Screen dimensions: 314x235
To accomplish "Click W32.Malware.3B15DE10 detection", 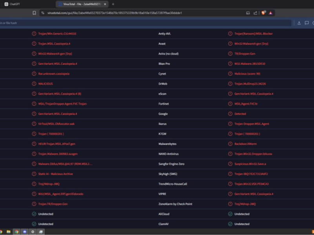I will point(250,64).
